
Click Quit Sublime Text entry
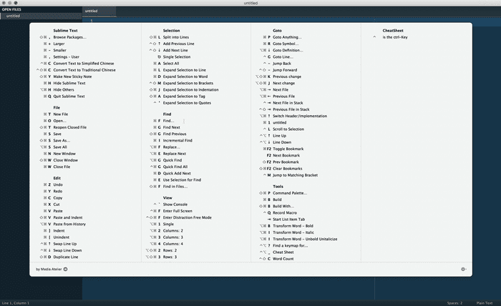(69, 97)
